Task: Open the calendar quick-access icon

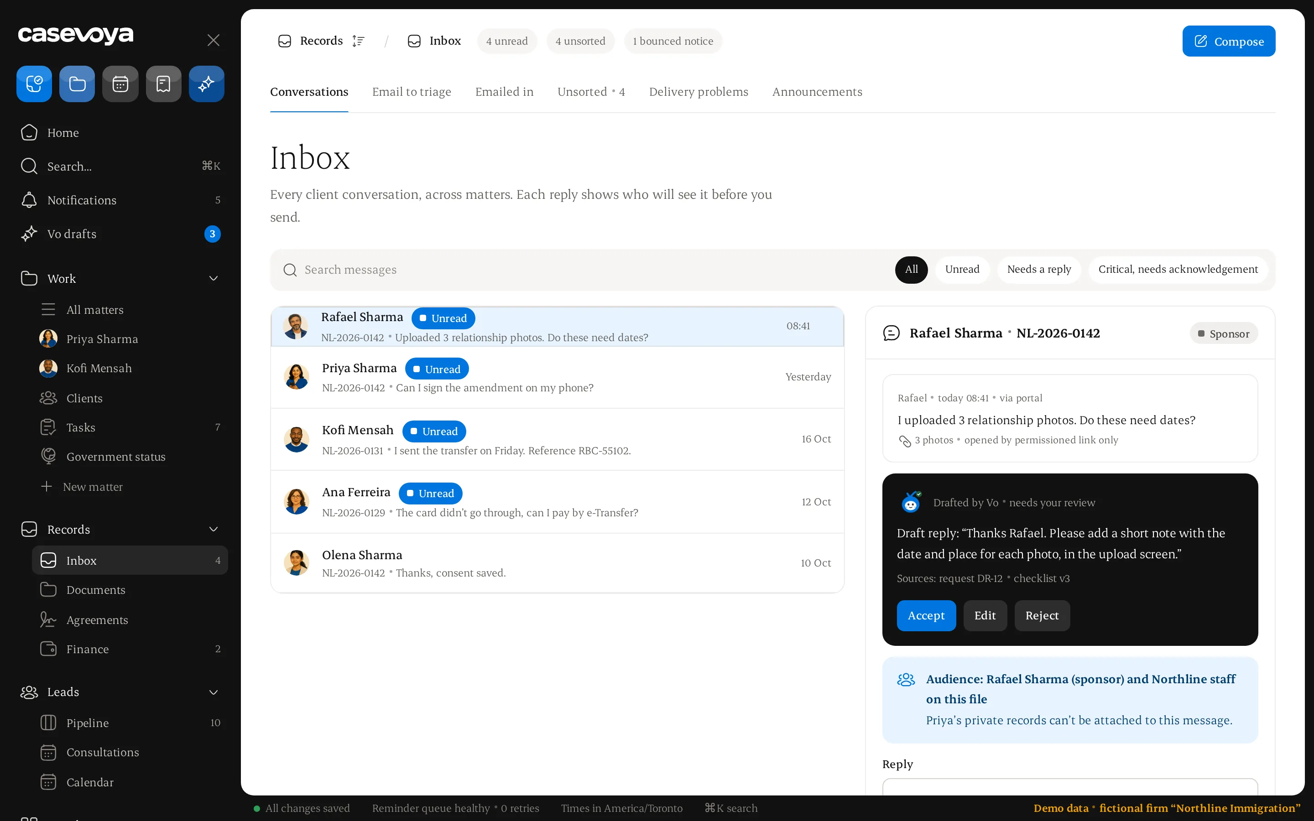Action: click(120, 83)
